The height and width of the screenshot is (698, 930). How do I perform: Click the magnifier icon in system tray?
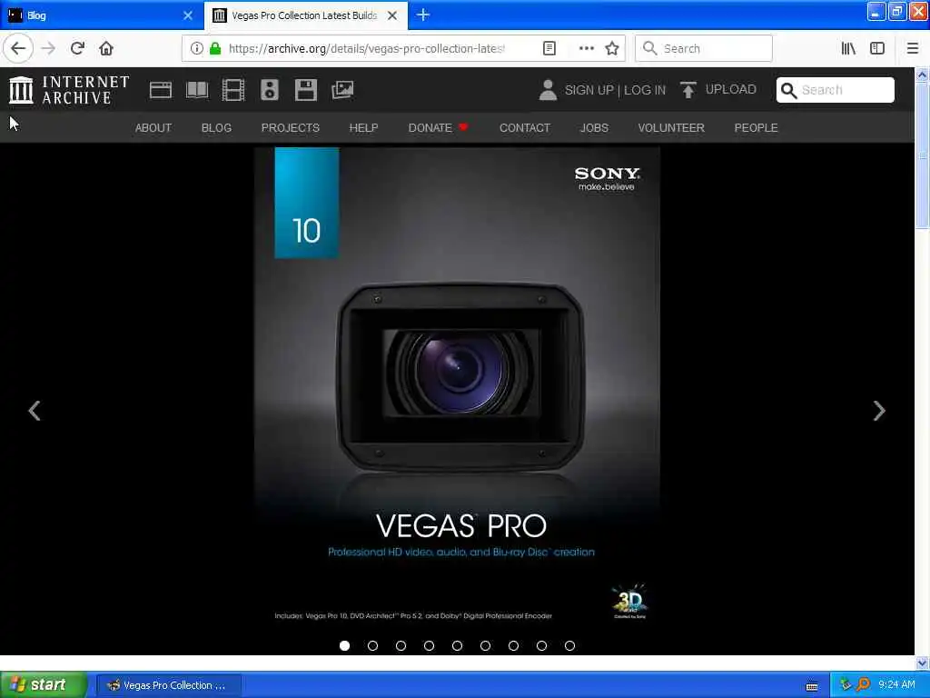tap(863, 685)
